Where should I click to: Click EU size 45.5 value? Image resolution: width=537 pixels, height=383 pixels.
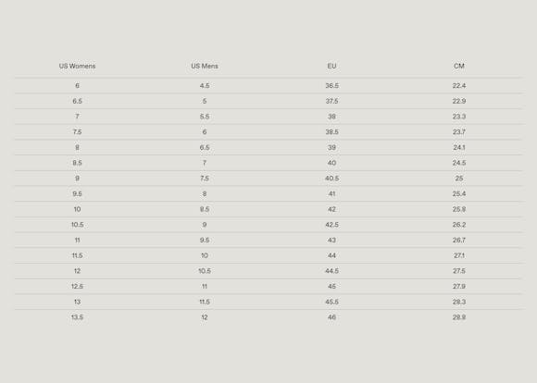[x=331, y=302]
